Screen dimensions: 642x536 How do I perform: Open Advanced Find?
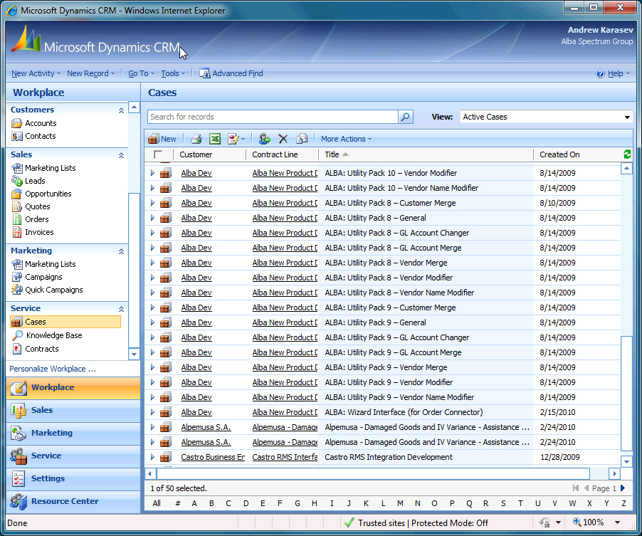coord(231,73)
